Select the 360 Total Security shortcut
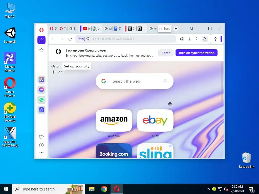Viewport: 259px width, 194px height. coord(10,112)
